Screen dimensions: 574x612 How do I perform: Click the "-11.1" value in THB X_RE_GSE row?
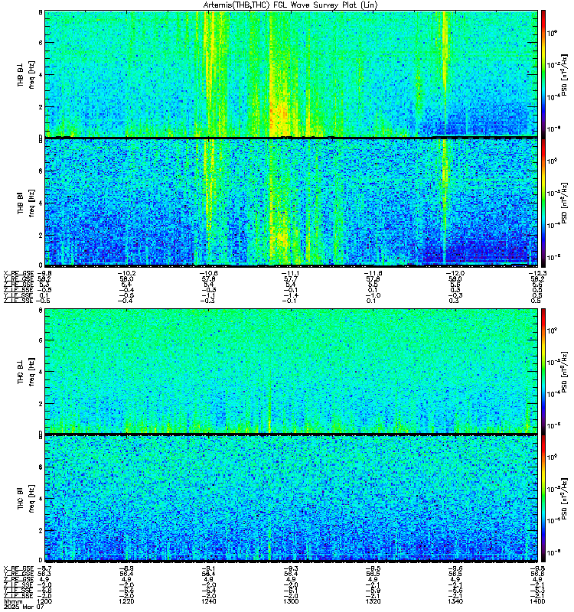(290, 273)
